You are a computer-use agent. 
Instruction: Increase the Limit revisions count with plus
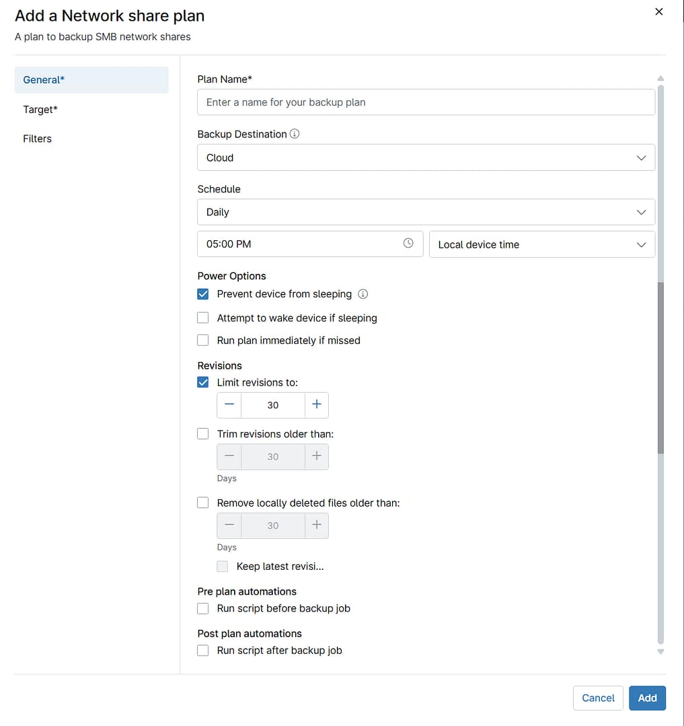pos(317,405)
